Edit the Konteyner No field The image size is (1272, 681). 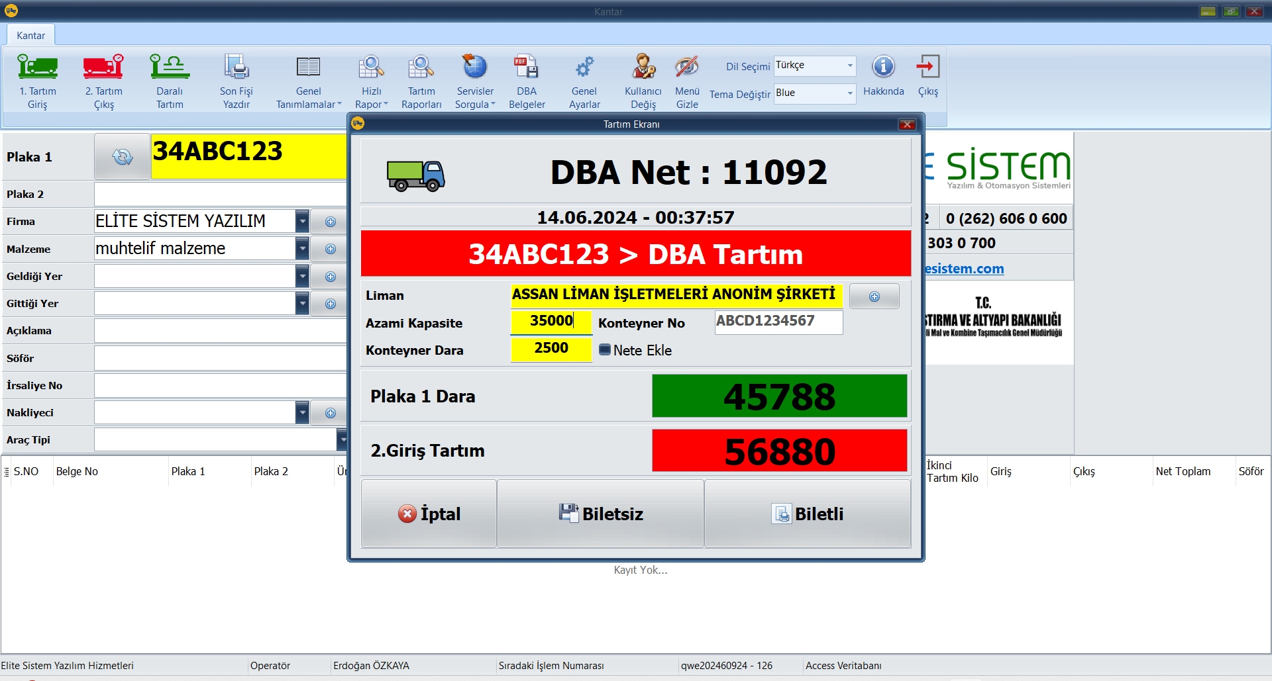click(778, 322)
